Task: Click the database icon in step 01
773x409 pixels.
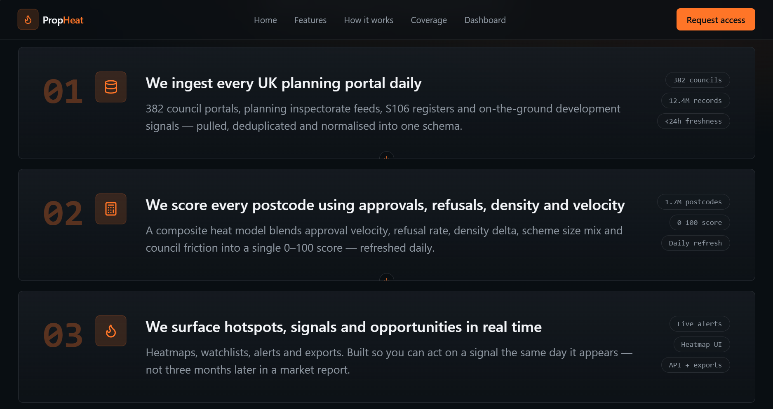Action: (x=111, y=87)
